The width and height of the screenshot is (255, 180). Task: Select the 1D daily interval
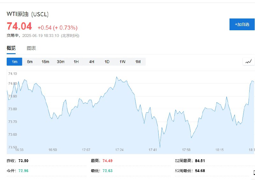[x=107, y=61]
